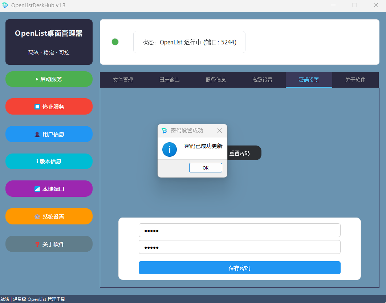Click the 高效 · 稳定 · 可控 tagline
Image resolution: width=386 pixels, height=303 pixels.
coord(49,52)
